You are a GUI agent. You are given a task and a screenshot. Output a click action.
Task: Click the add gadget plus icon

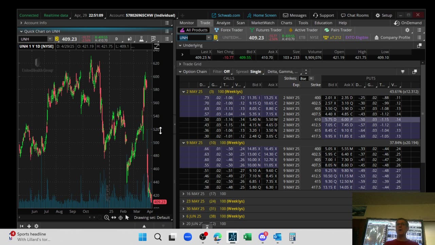(x=29, y=226)
